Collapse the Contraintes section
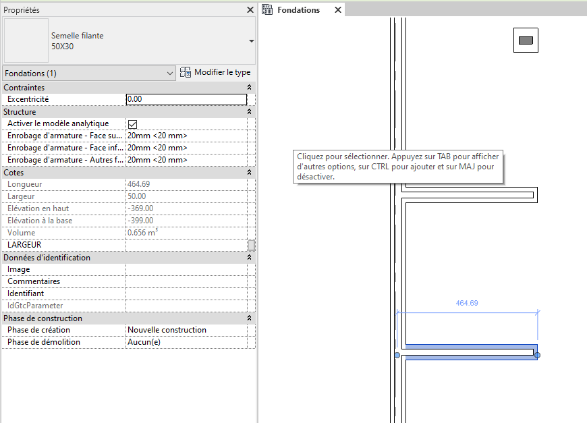587x423 pixels. 249,88
